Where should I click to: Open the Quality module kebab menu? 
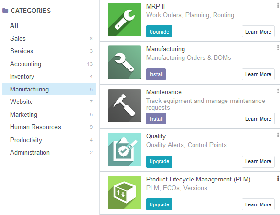278,135
